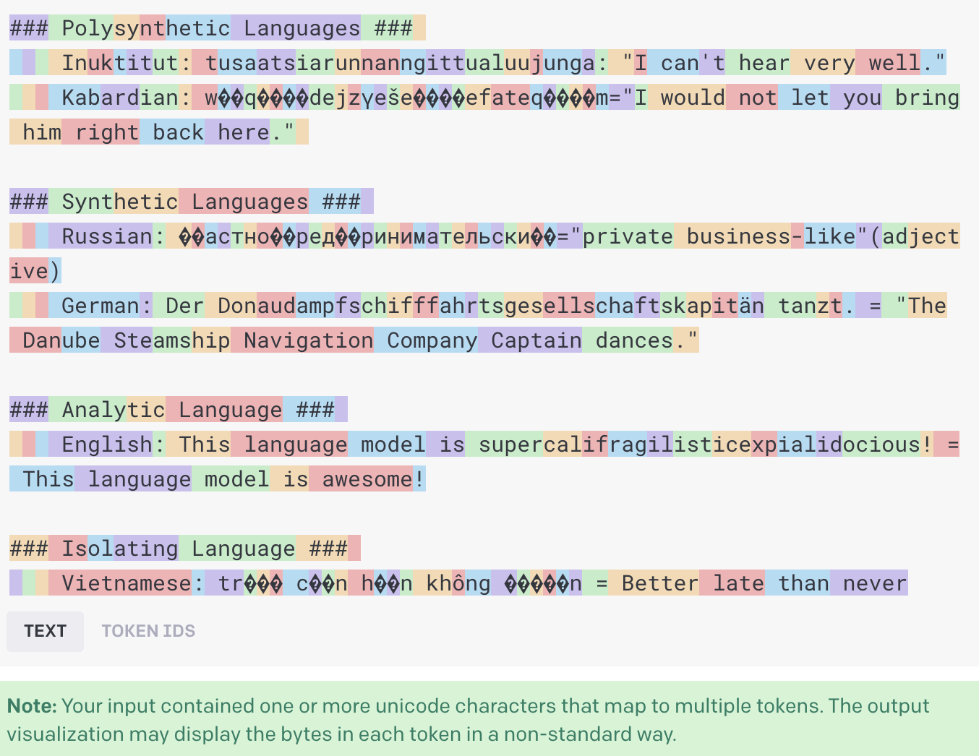Click the 'never' token in last line
The height and width of the screenshot is (756, 979).
874,583
